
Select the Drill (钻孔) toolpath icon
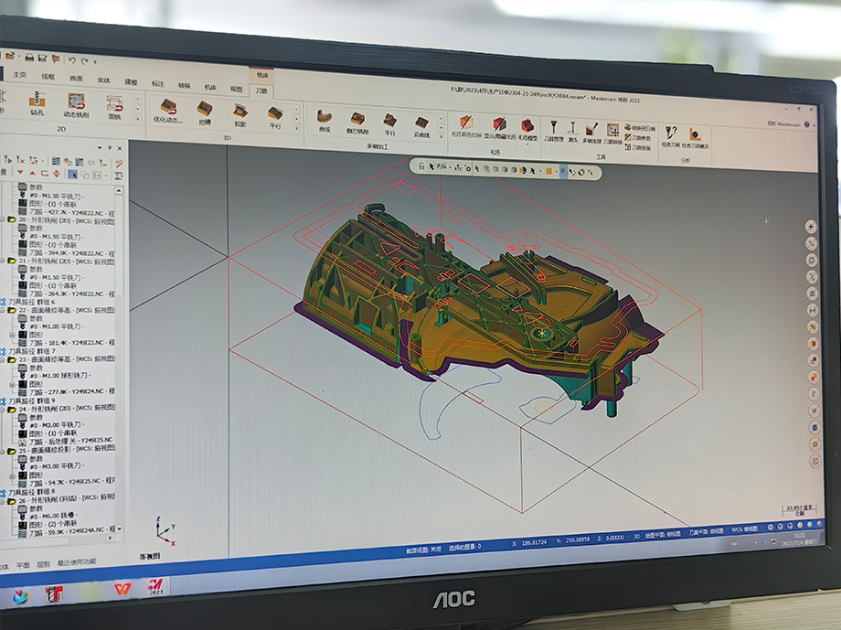37,104
